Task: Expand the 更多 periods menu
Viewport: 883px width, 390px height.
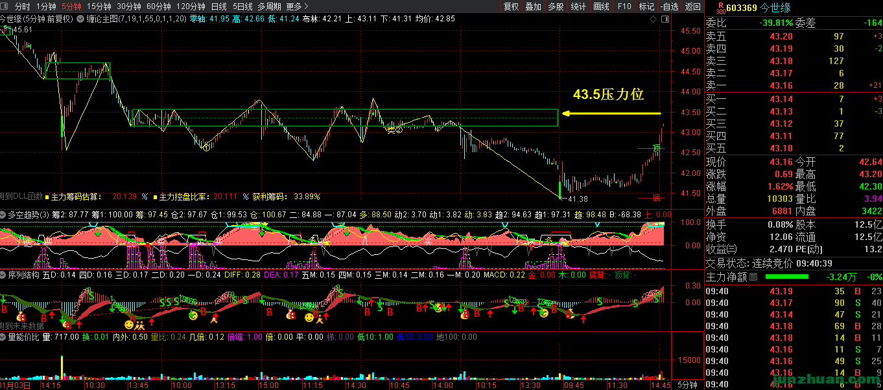Action: [x=297, y=6]
